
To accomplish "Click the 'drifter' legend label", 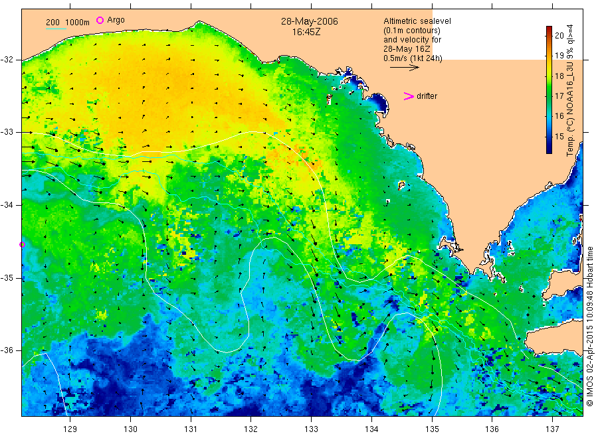I will [x=427, y=96].
